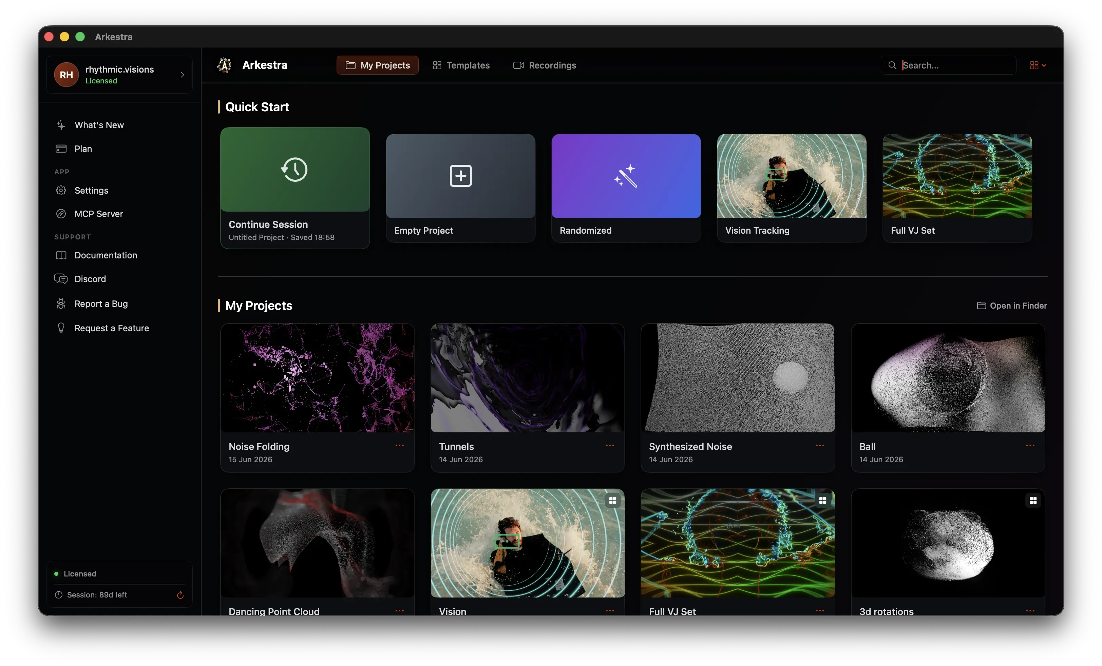
Task: Click the Tunnels '14 Jun 2026' date
Action: tap(460, 459)
